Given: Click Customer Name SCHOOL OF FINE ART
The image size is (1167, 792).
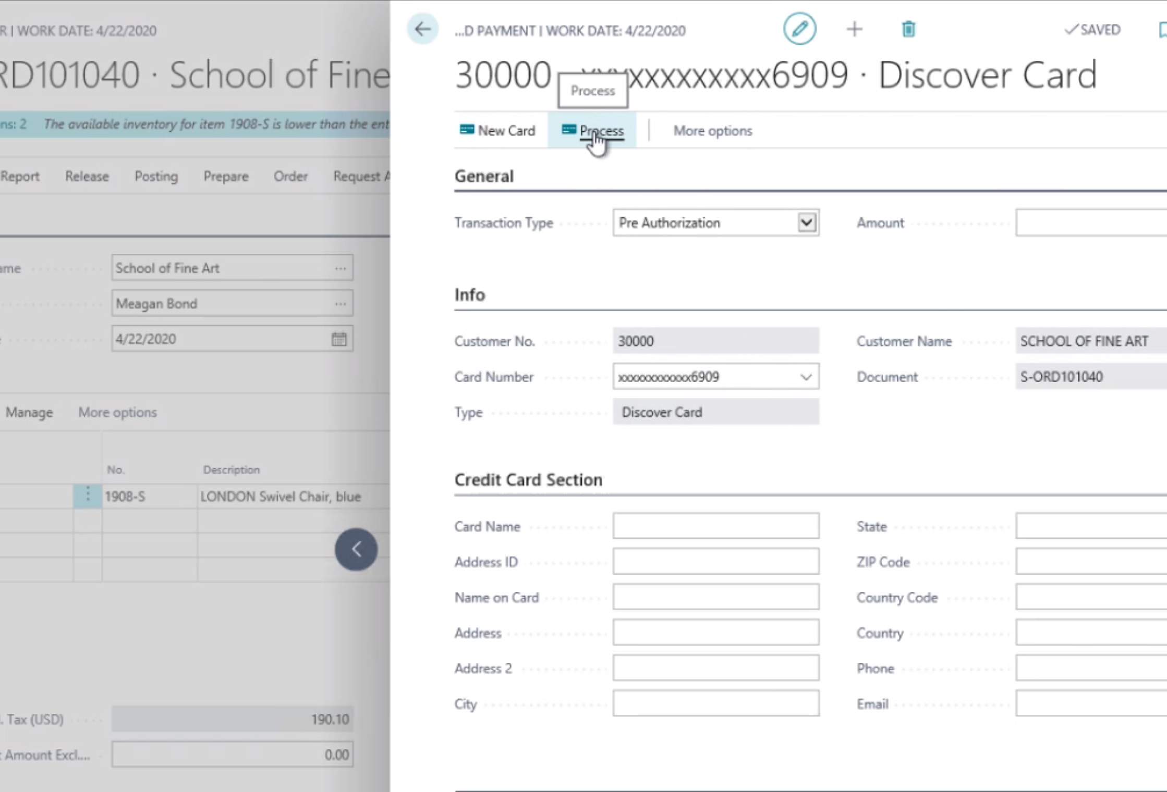Looking at the screenshot, I should click(1091, 341).
